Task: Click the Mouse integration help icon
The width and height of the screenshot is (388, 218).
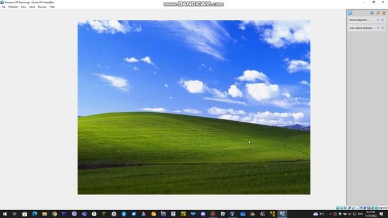Action: click(378, 20)
